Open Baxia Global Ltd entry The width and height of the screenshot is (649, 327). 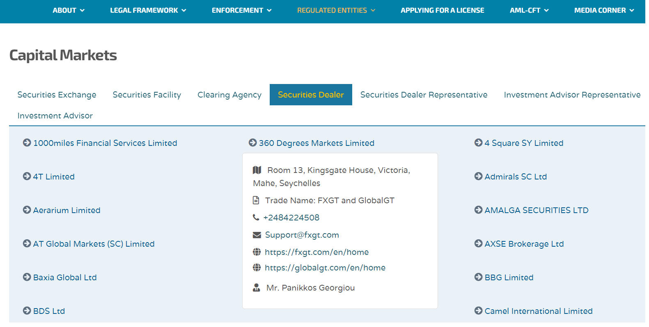point(65,277)
